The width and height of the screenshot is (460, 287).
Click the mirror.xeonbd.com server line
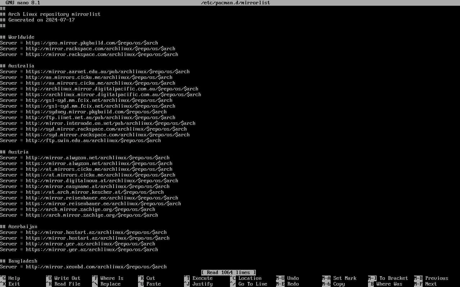coord(83,267)
